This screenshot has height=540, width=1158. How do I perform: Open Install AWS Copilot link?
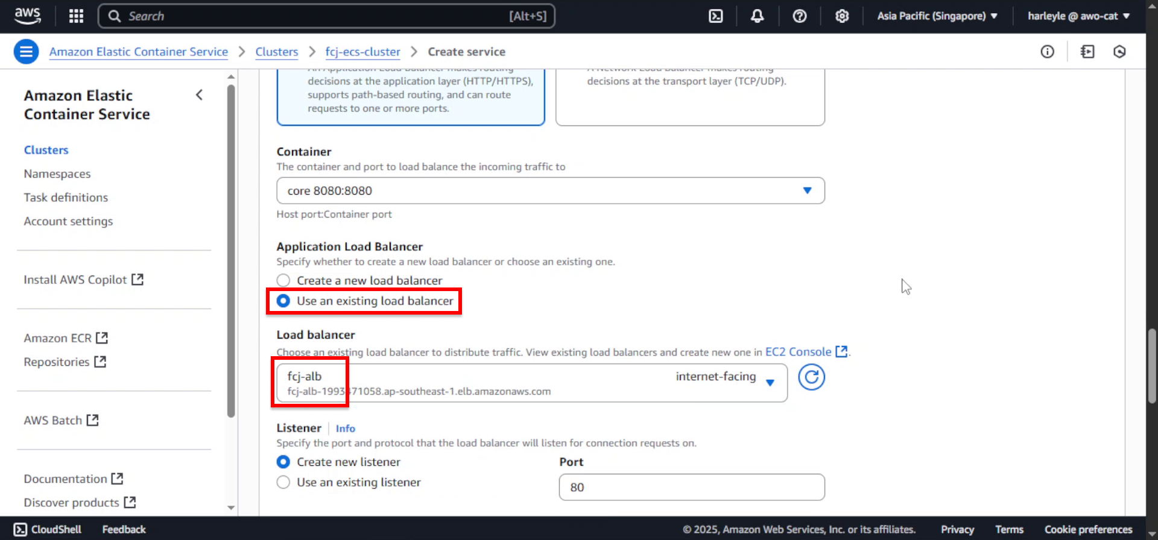point(75,280)
